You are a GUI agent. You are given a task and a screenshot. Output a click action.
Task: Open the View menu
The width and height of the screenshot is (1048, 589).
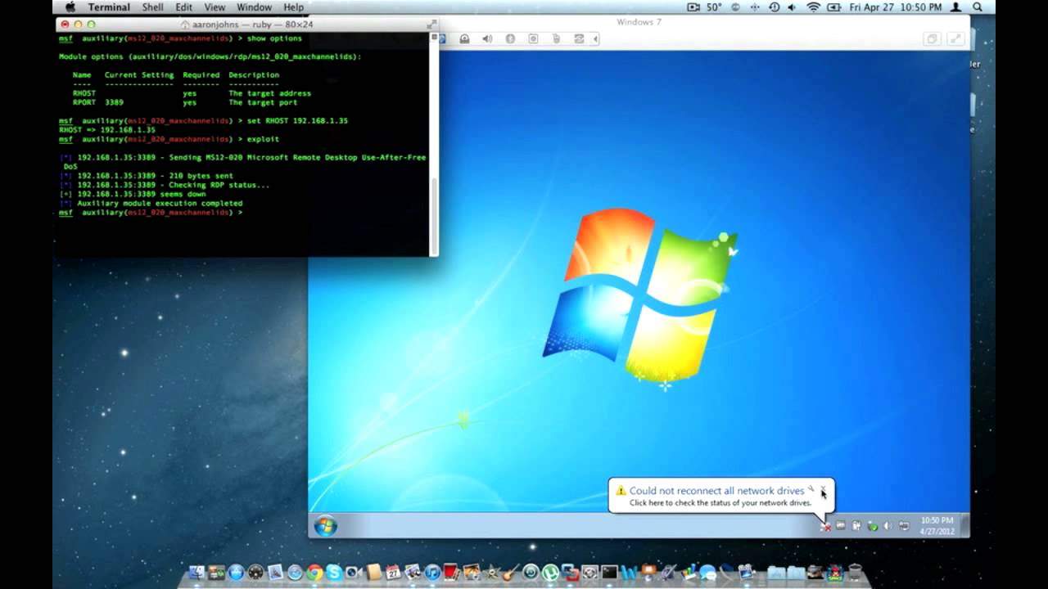pyautogui.click(x=215, y=7)
